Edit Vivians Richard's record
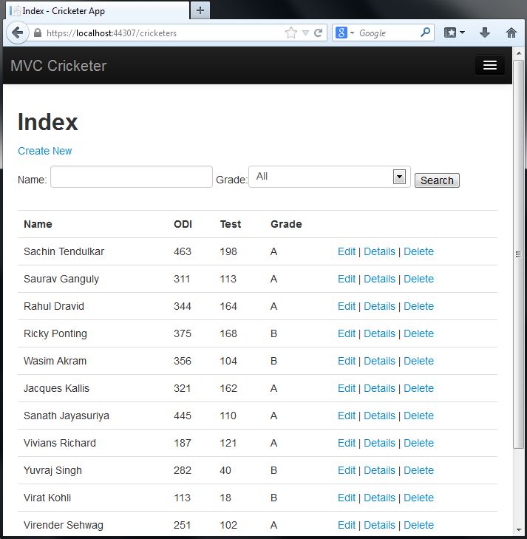 [347, 443]
